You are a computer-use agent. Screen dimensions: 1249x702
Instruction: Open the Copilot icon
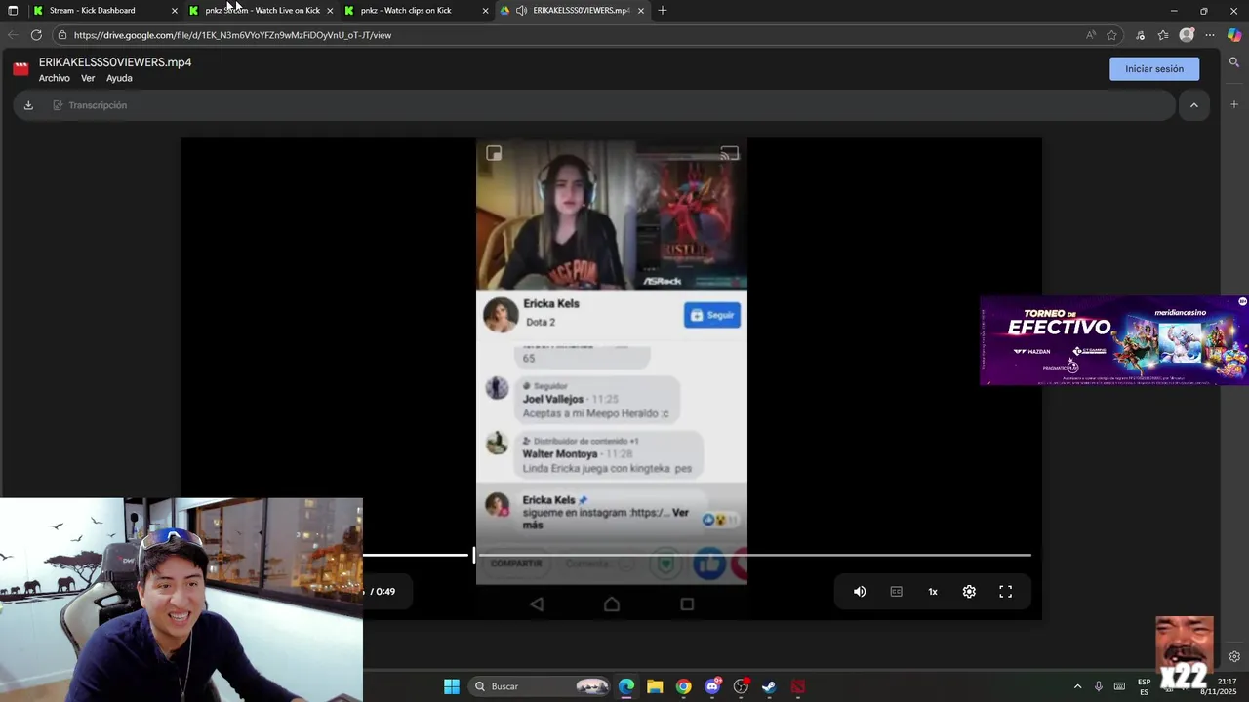tap(1234, 35)
